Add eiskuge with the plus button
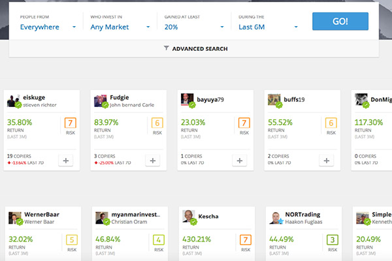The width and height of the screenshot is (392, 261). [66, 161]
